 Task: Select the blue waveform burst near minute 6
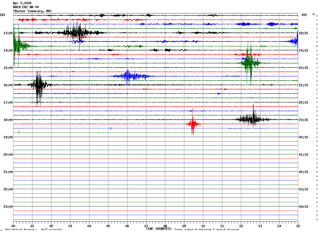[x=128, y=76]
